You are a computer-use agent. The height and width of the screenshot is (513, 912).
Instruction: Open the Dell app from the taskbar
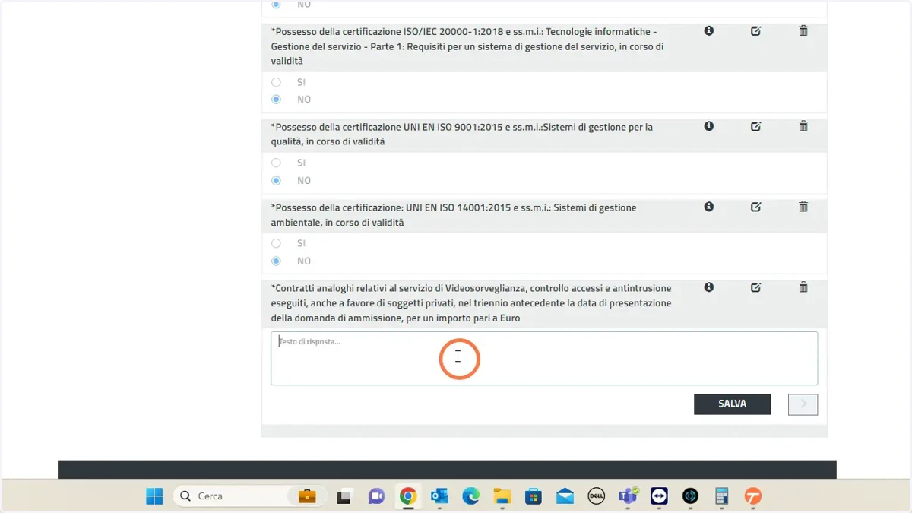[597, 496]
